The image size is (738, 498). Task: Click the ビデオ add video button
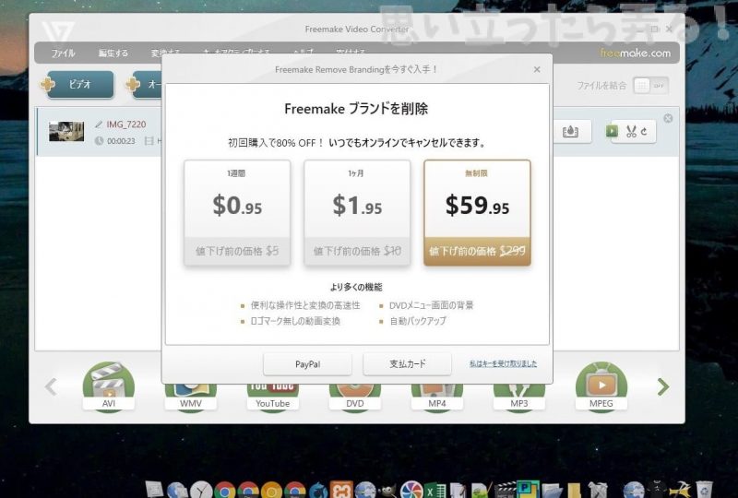(80, 85)
